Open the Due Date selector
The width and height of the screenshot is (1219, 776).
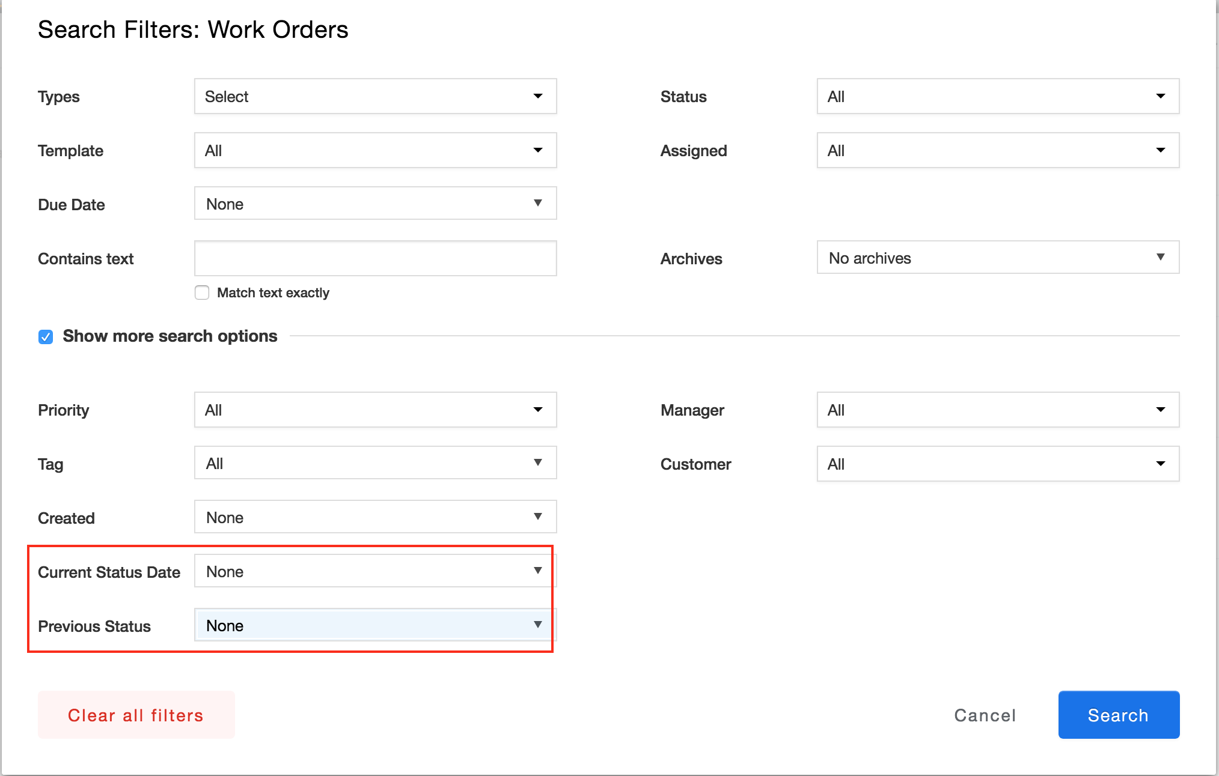[375, 204]
